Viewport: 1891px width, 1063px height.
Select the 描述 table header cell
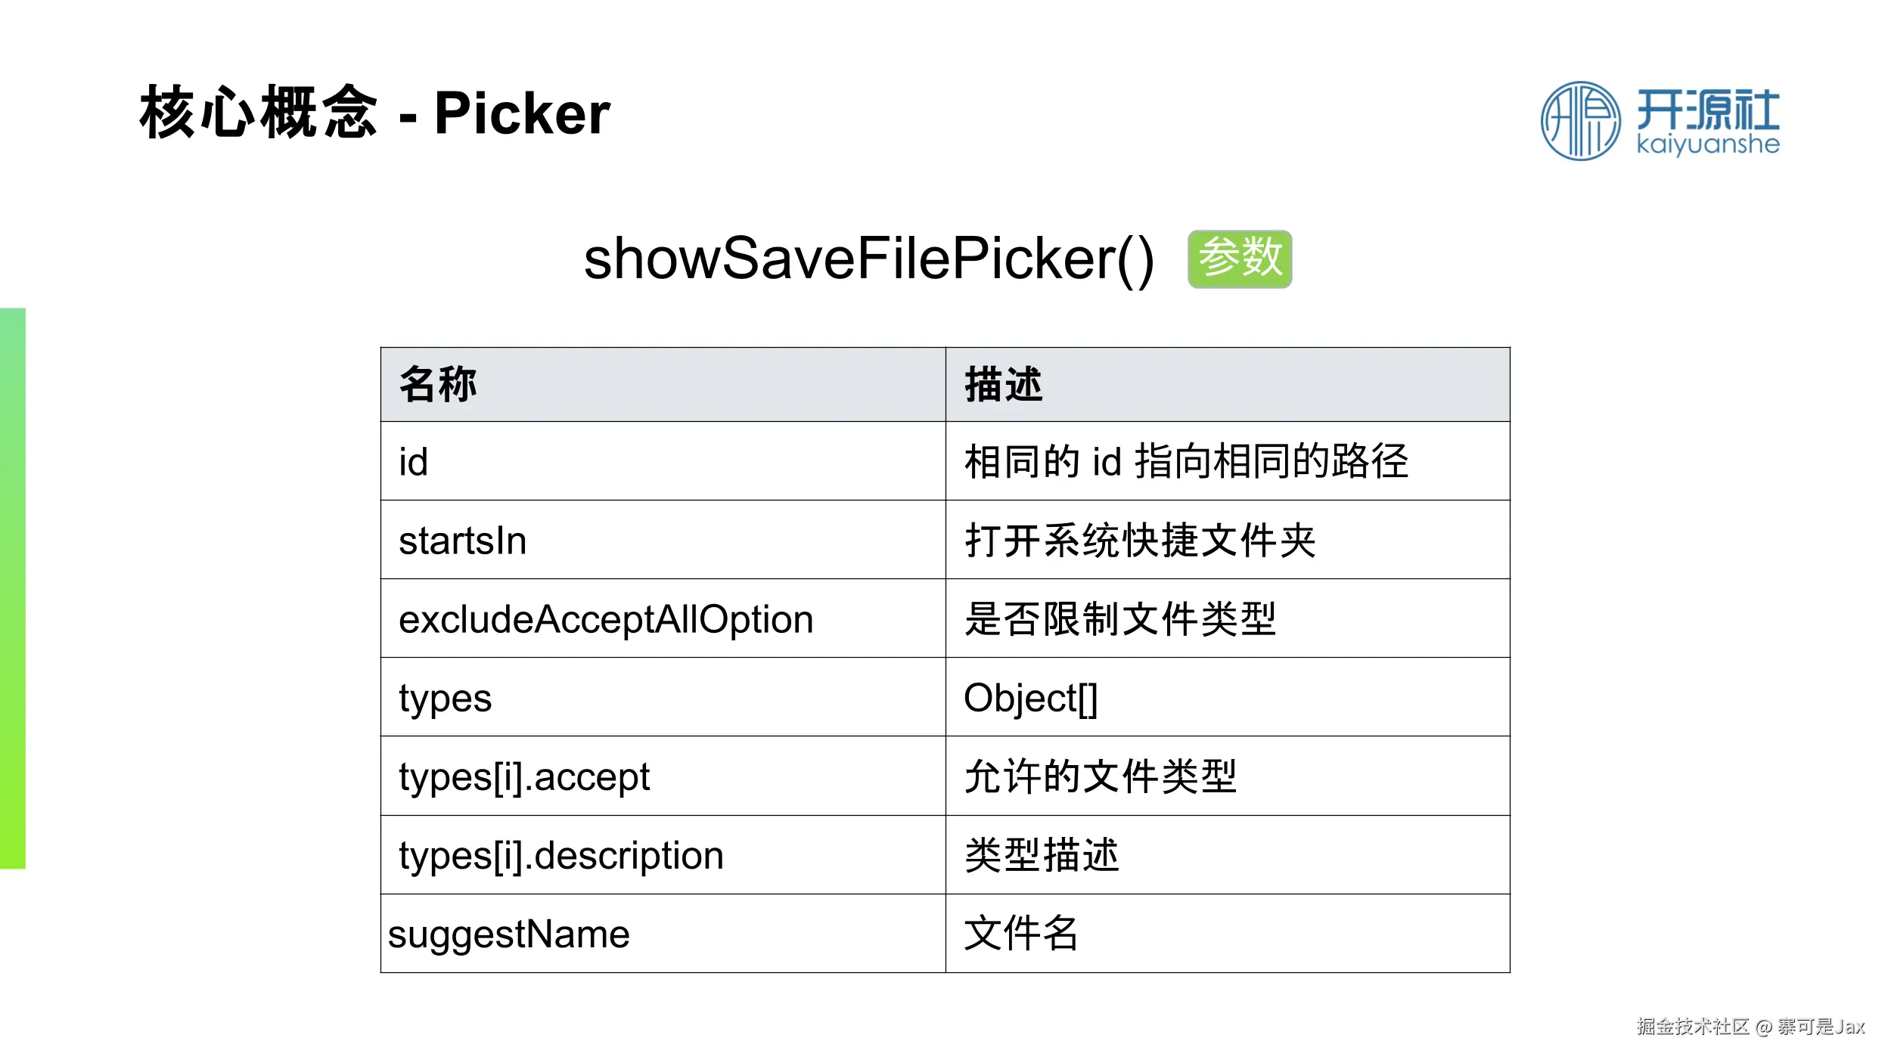click(x=1227, y=384)
